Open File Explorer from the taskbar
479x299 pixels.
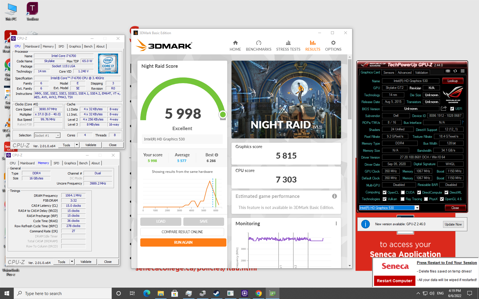click(x=161, y=293)
